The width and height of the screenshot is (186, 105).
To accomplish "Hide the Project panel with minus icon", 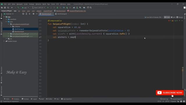I will (37, 14).
